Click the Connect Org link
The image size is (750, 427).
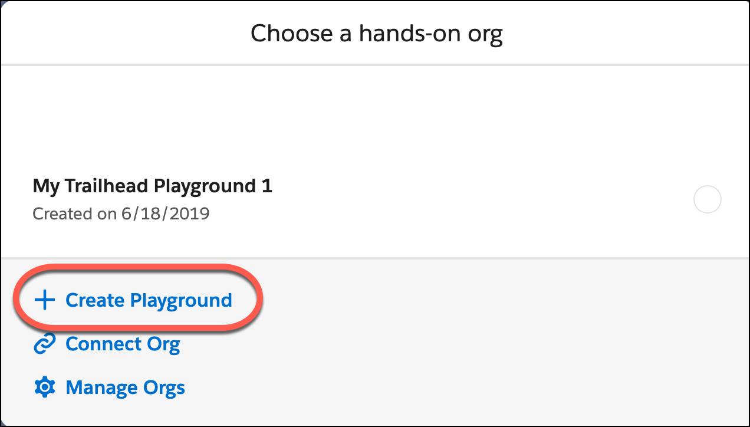123,343
